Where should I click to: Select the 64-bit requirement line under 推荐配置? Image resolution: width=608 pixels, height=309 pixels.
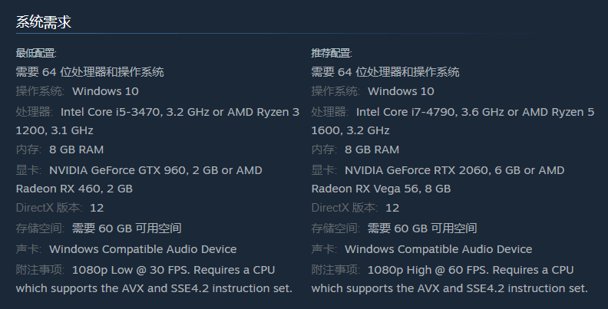click(385, 72)
